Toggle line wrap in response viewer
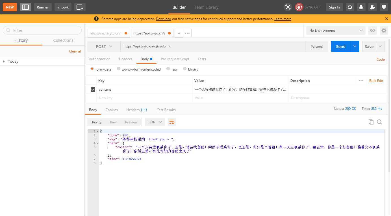 (x=171, y=122)
